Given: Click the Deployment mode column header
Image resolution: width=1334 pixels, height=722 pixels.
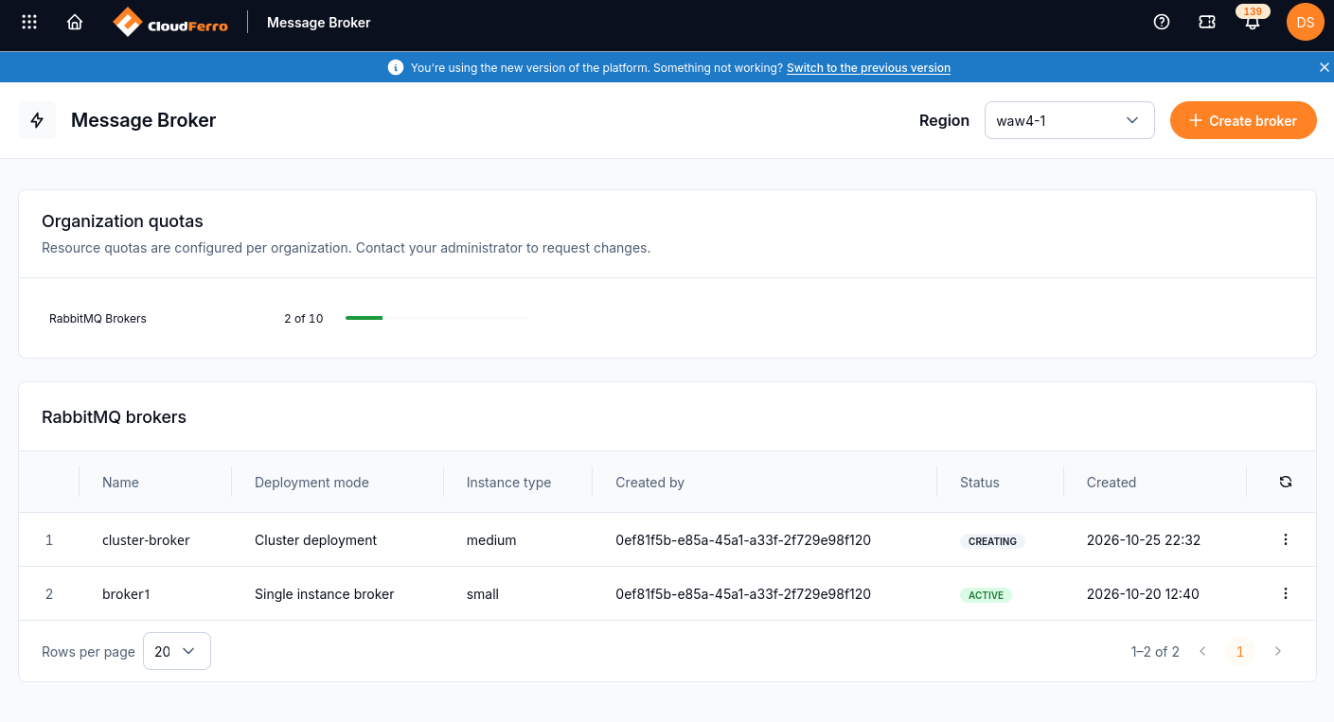Looking at the screenshot, I should (x=311, y=482).
